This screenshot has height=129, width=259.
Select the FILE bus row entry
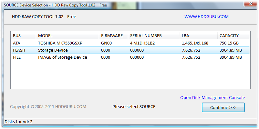pos(17,57)
